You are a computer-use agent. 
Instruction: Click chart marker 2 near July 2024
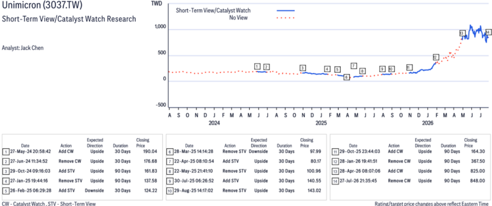(267, 67)
